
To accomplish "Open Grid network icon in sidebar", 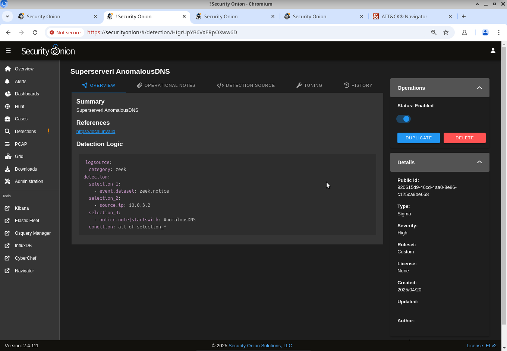I will pyautogui.click(x=7, y=156).
